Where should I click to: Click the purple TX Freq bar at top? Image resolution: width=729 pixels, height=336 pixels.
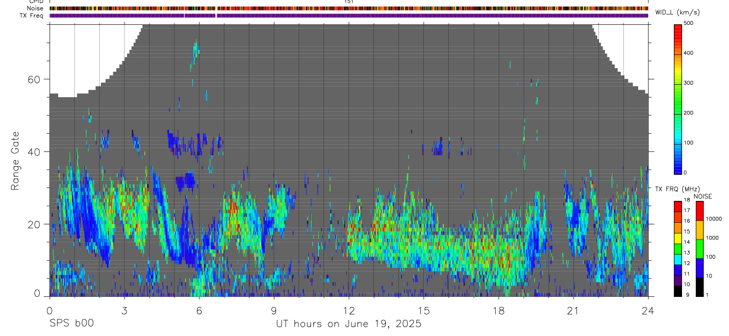349,15
